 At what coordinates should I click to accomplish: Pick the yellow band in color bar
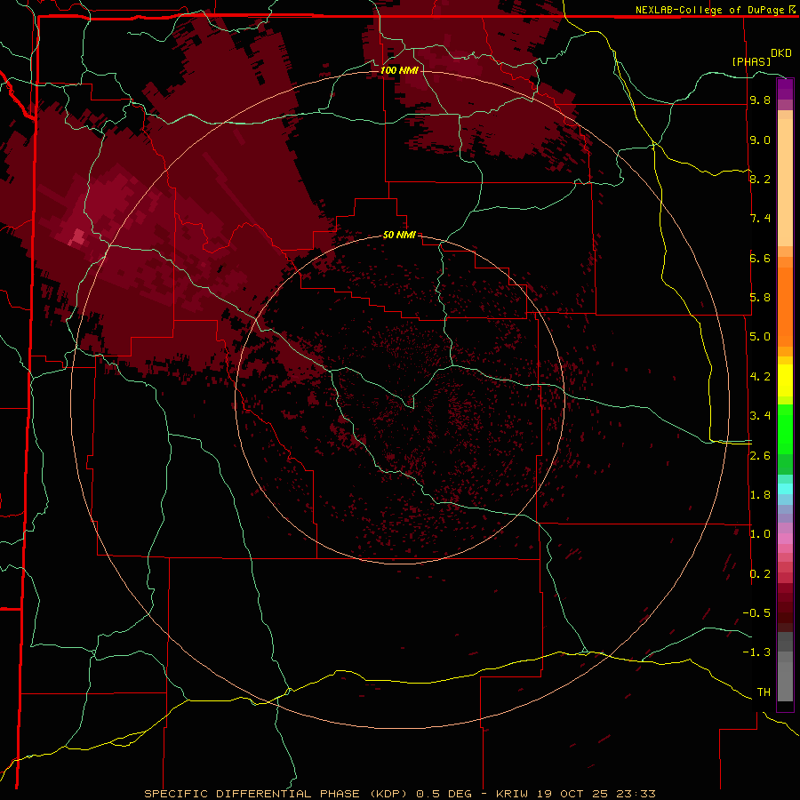[785, 380]
